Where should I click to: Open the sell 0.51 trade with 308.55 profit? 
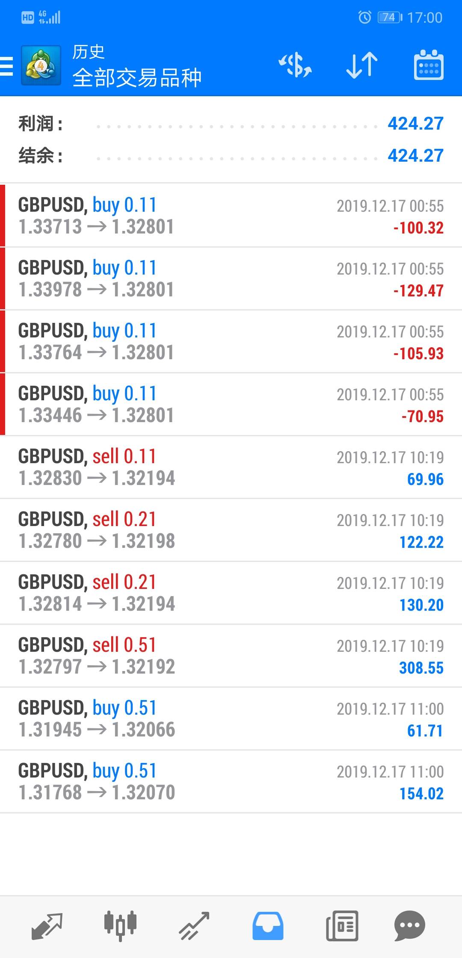231,656
